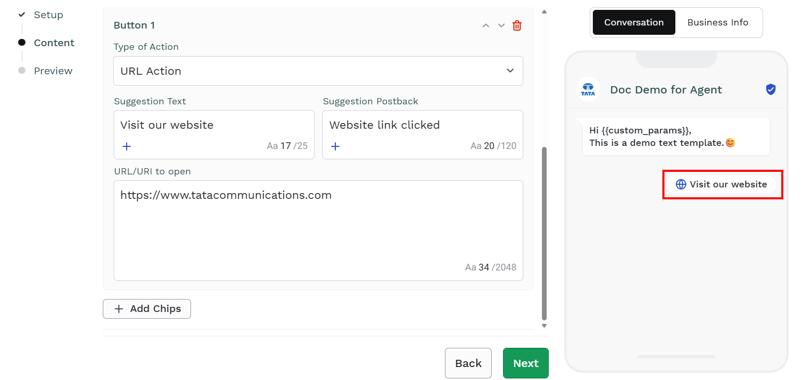
Task: Click the Back button
Action: coord(468,363)
